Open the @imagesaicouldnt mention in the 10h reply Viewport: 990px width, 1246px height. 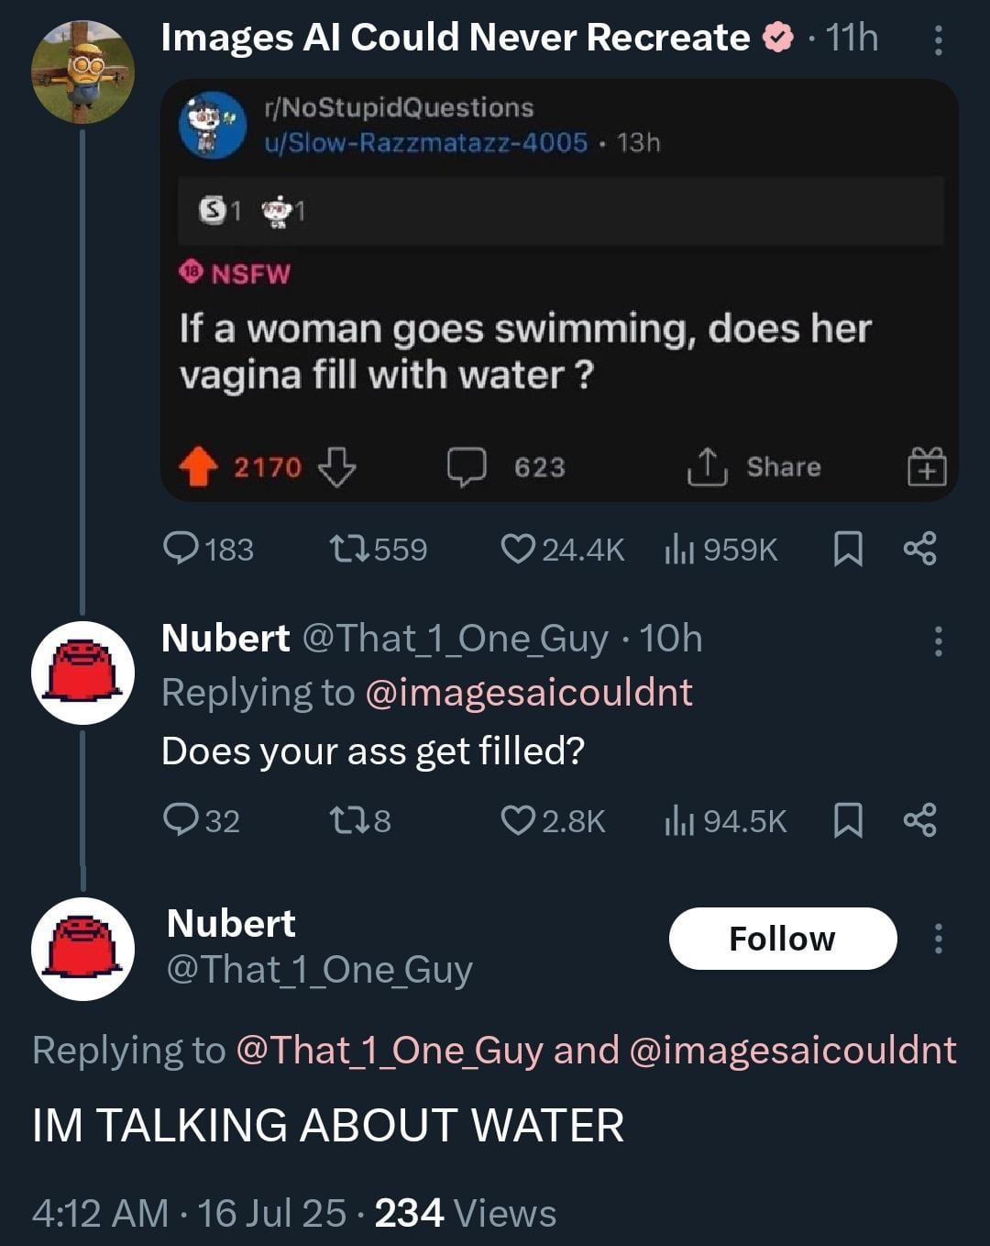coord(529,693)
